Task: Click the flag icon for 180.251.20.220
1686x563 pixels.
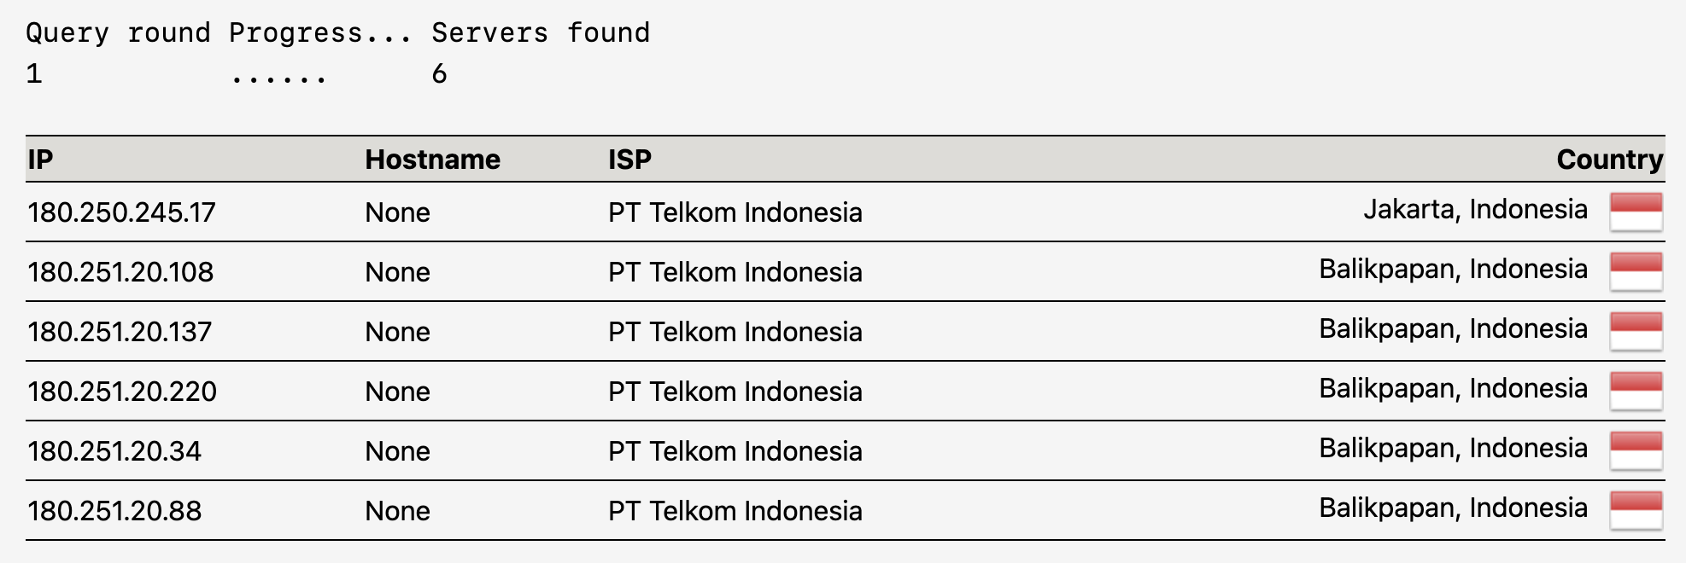Action: [x=1636, y=391]
